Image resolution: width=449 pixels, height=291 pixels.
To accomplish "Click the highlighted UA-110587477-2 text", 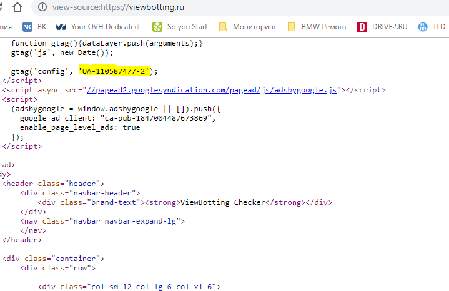I will coord(114,71).
